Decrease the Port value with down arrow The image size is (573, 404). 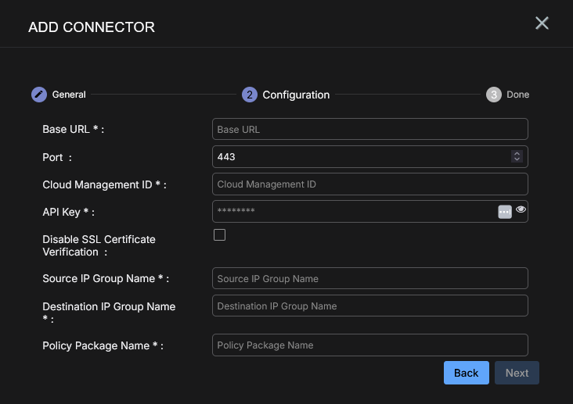click(x=517, y=159)
